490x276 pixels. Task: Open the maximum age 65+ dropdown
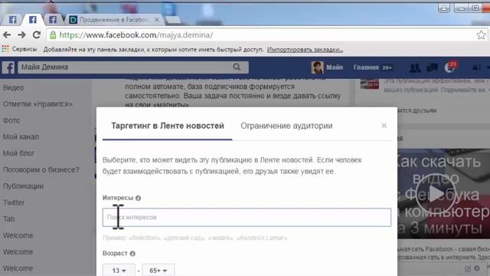tap(158, 271)
